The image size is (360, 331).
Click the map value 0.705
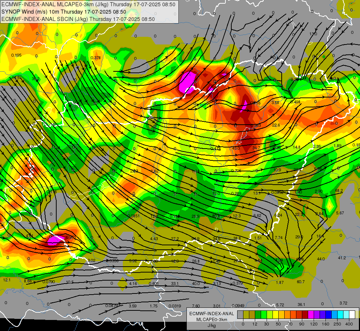pos(236,171)
